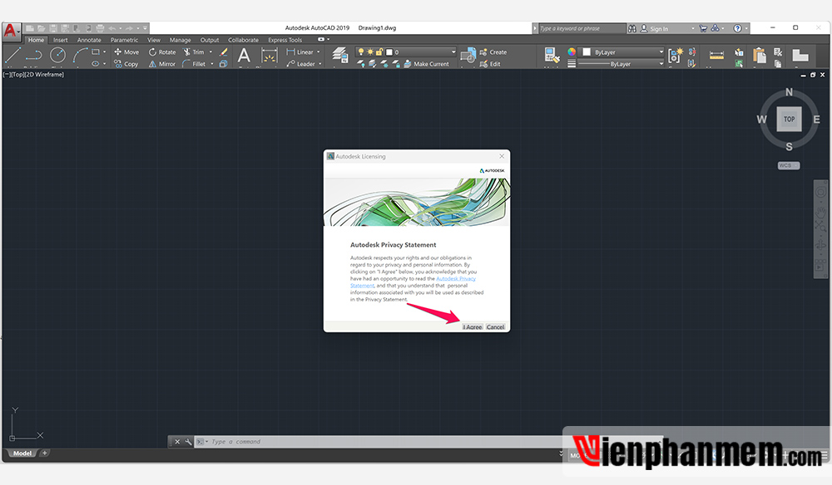Switch to the Model layout tab

[x=22, y=453]
